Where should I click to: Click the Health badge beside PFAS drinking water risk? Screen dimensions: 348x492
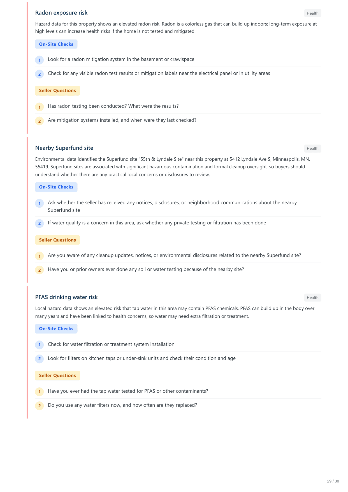pyautogui.click(x=312, y=298)
